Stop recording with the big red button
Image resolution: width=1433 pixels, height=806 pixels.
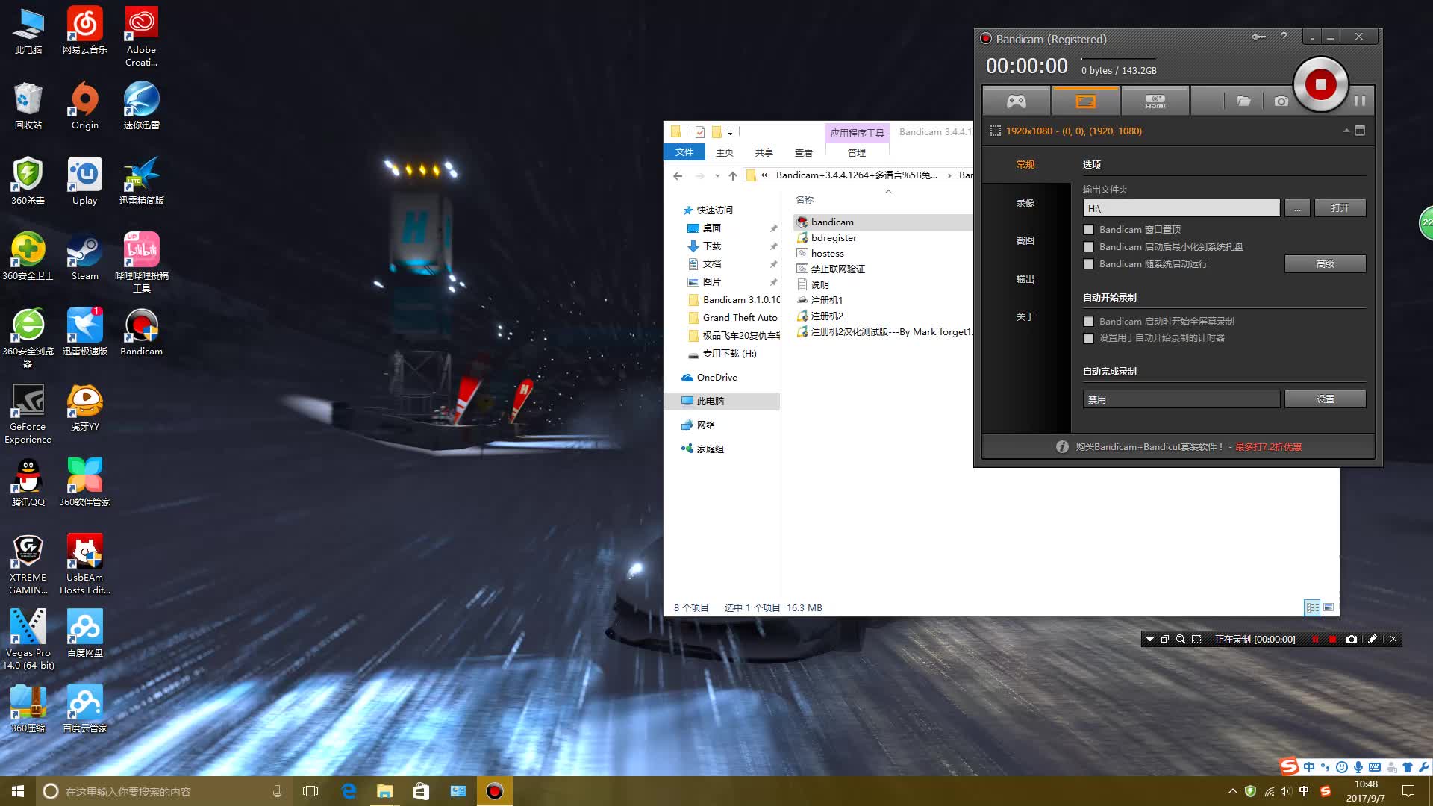[1320, 84]
